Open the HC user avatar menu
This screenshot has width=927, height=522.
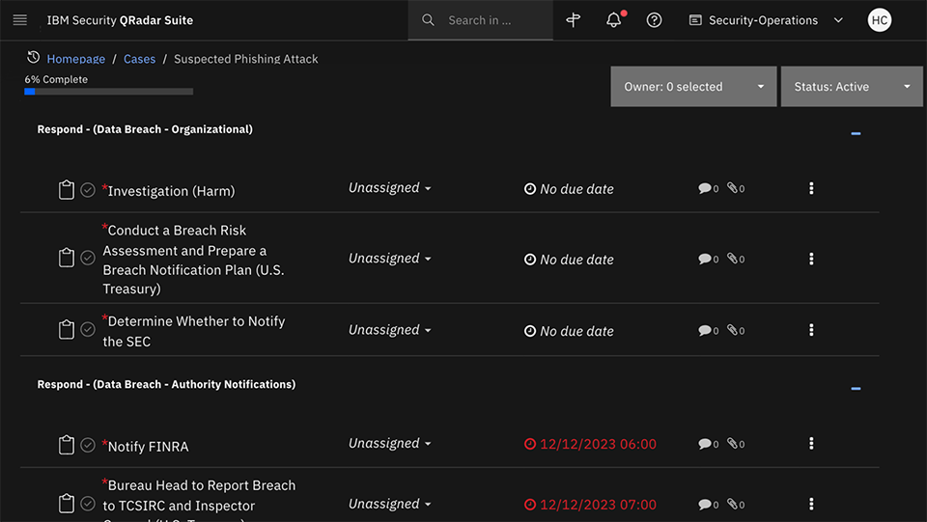tap(879, 20)
